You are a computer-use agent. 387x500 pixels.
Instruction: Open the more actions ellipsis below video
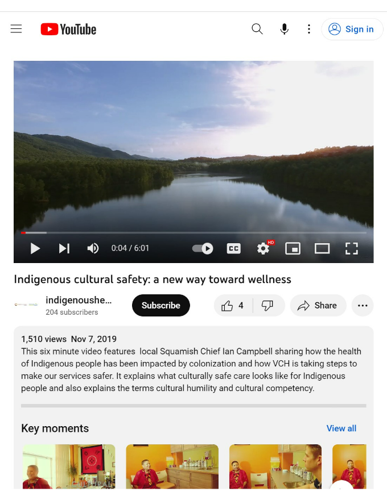363,306
